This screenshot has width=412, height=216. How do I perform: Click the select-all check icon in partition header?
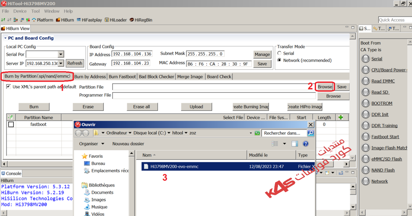point(11,117)
